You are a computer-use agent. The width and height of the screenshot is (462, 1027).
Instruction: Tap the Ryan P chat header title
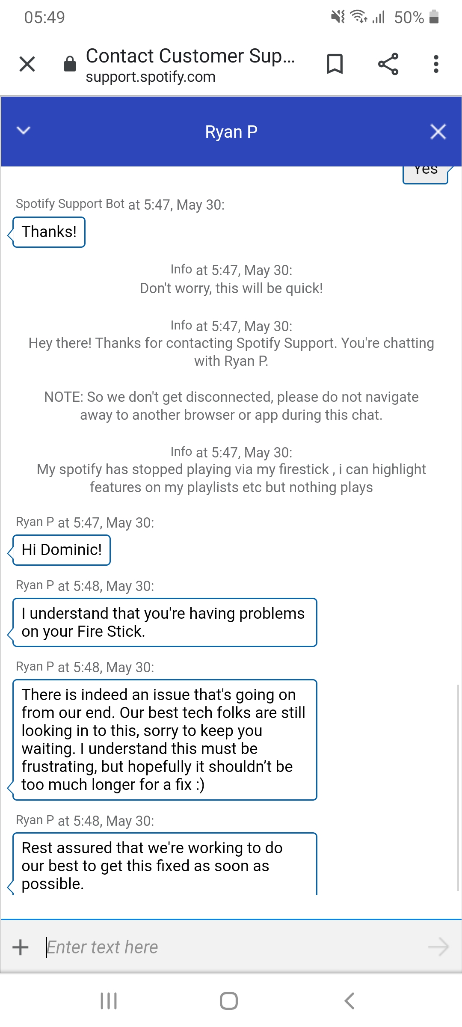(231, 132)
